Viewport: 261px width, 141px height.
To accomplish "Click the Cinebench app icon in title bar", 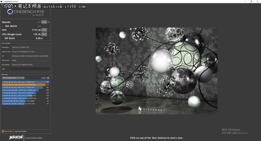I will click(x=1, y=2).
